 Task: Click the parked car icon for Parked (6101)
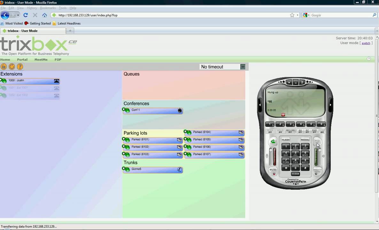(179, 140)
